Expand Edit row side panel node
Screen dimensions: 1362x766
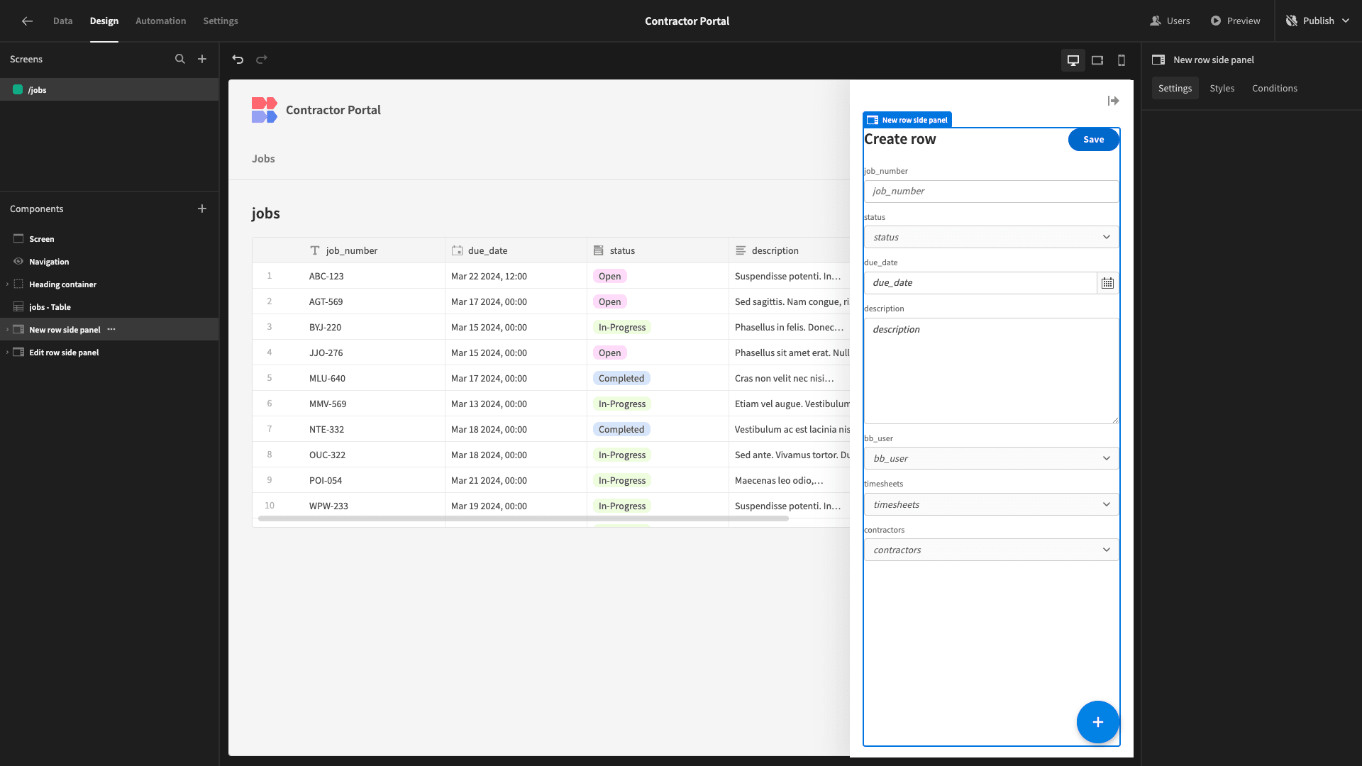pos(7,353)
